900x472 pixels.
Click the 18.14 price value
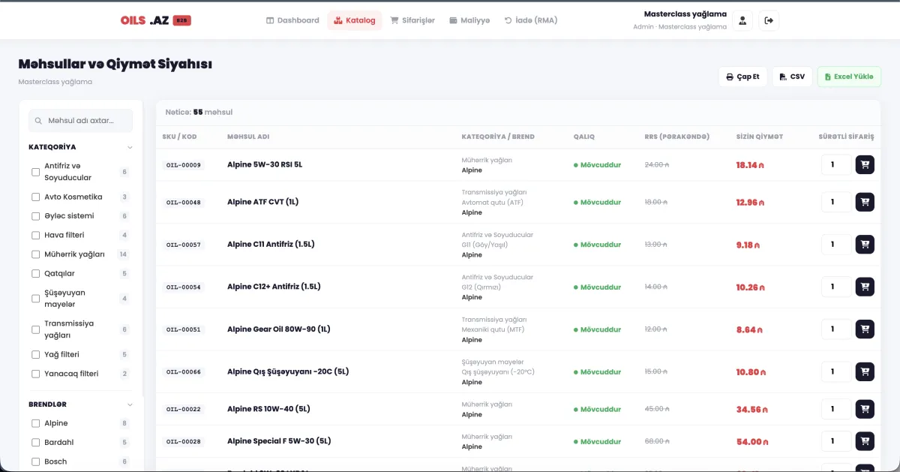749,164
